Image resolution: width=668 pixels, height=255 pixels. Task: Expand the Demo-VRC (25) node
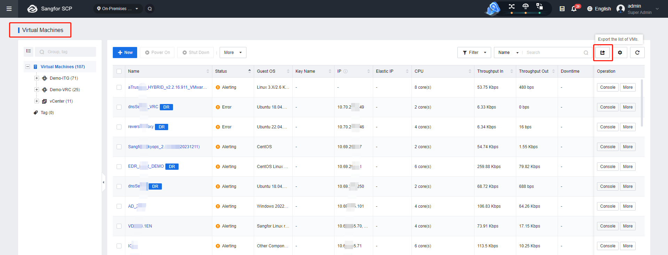37,90
